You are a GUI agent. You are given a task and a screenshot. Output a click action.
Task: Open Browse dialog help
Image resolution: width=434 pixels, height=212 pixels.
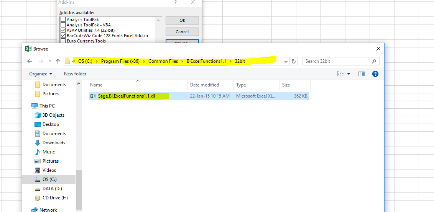(x=375, y=74)
